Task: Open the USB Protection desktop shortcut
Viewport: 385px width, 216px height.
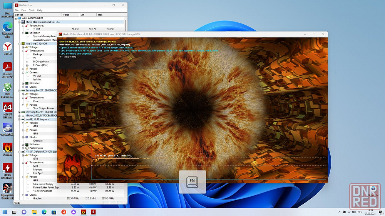Action: (7, 90)
